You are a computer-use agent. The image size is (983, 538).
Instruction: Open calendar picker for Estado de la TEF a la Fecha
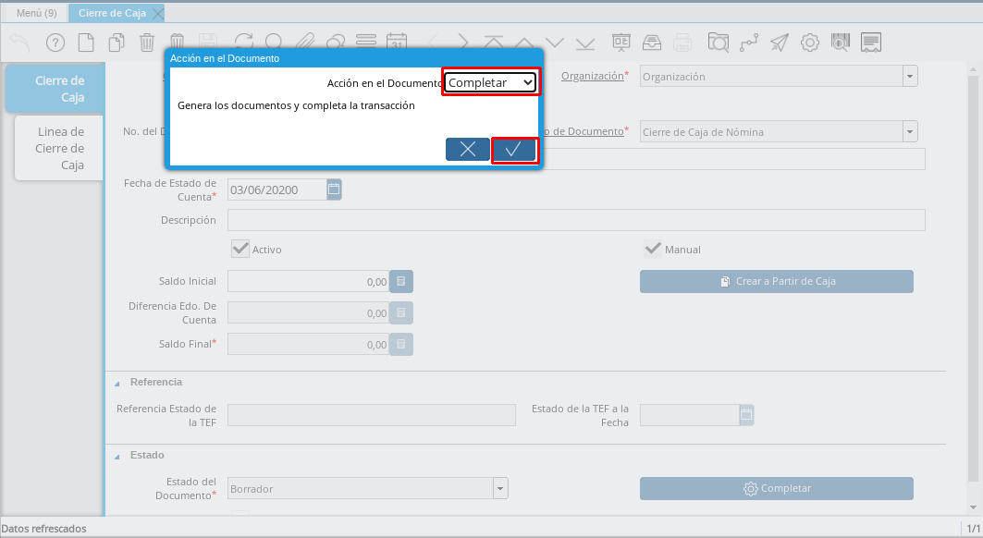point(746,414)
